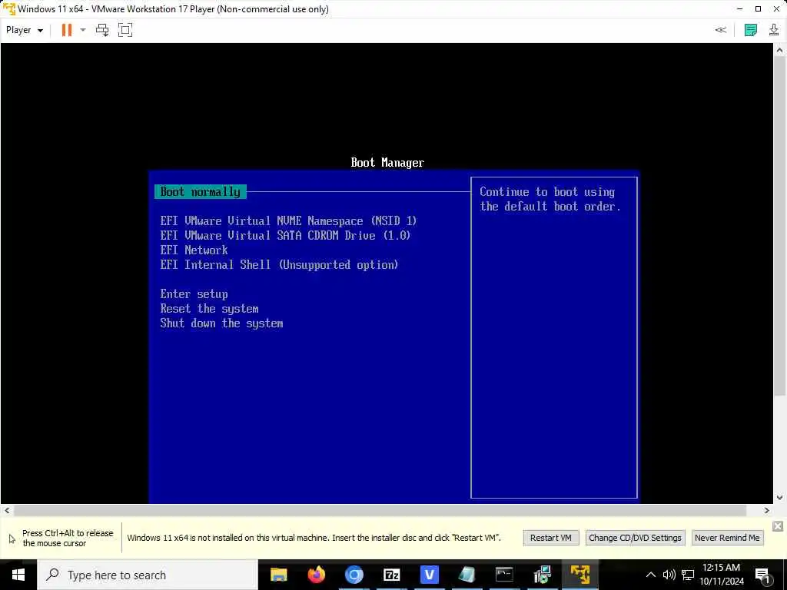Select EFI Internal Shell (Unsupported option)
The height and width of the screenshot is (590, 787).
pos(279,264)
